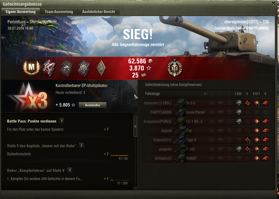Click the damage icon in MrMattie23 row
This screenshot has width=279, height=199.
[x=256, y=158]
